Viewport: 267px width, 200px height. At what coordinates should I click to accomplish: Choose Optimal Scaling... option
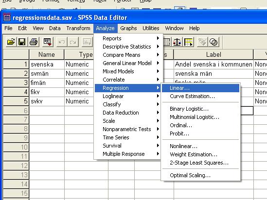(200, 175)
